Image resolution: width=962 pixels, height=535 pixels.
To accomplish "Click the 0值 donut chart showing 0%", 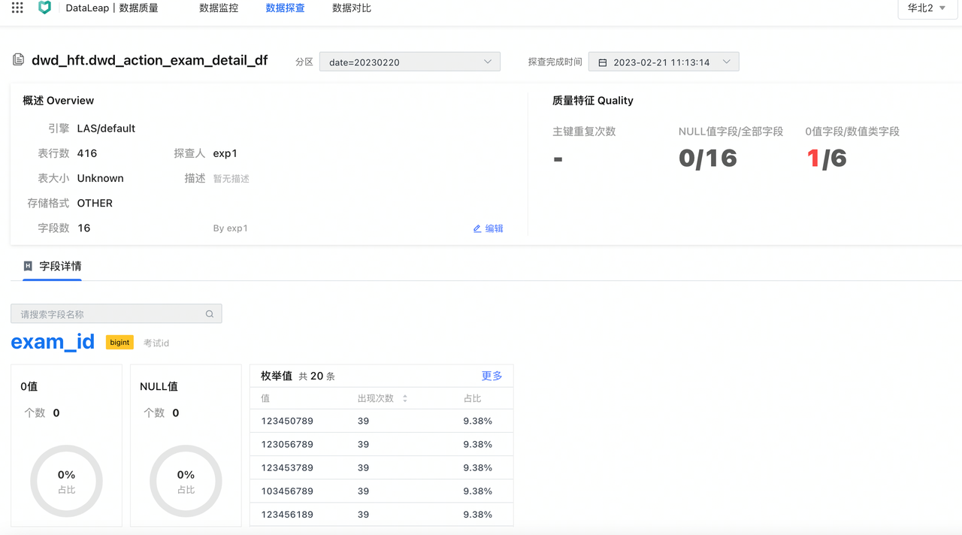I will (x=66, y=481).
